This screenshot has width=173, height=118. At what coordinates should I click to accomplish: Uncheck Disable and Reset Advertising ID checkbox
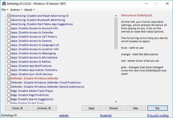[x=9, y=16]
